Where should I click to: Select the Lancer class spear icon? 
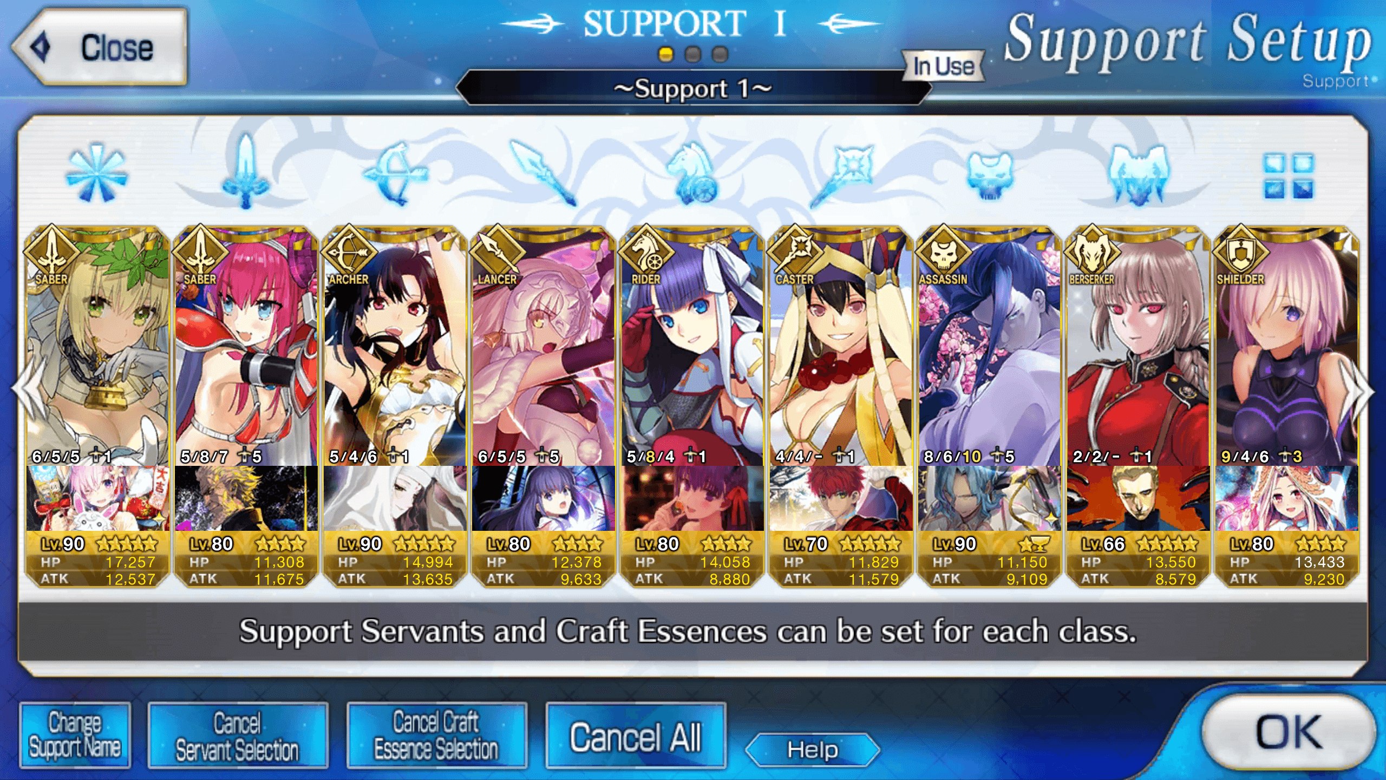point(543,173)
